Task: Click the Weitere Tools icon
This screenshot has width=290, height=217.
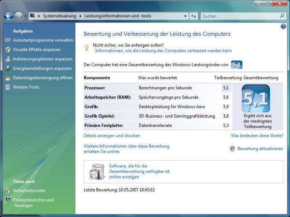Action: [8, 87]
